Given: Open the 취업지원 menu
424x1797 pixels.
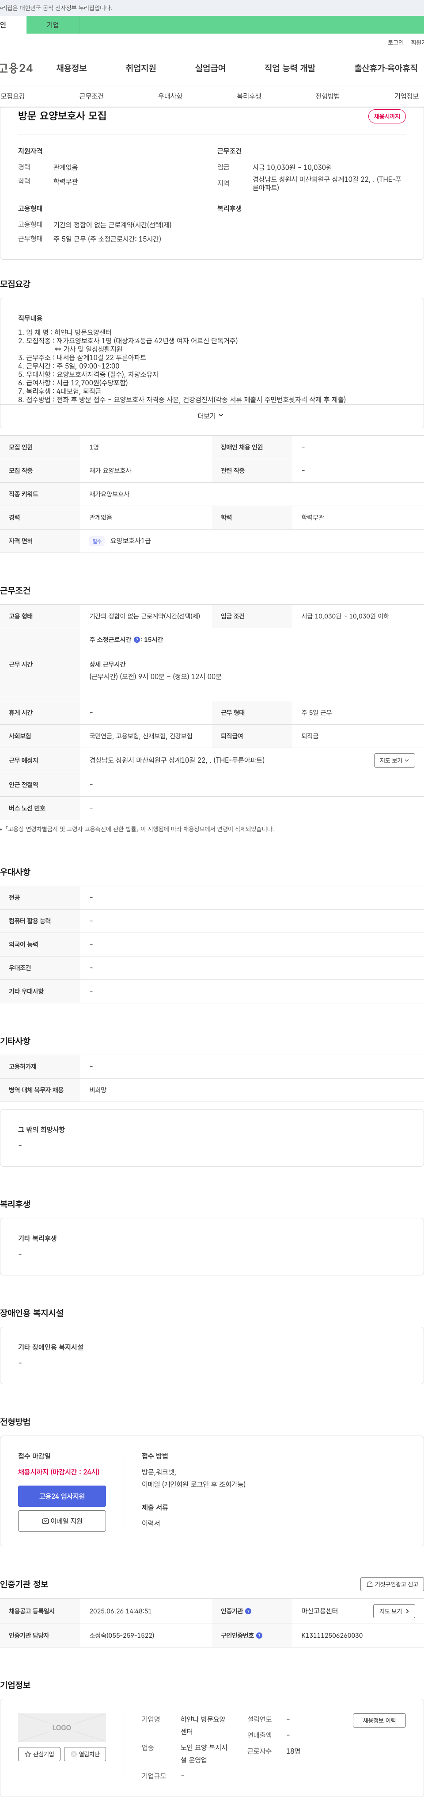Looking at the screenshot, I should click(x=140, y=68).
